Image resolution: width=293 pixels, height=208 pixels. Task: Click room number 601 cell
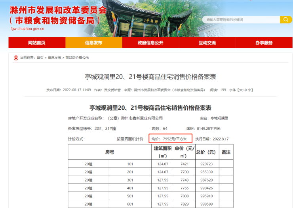130,204
